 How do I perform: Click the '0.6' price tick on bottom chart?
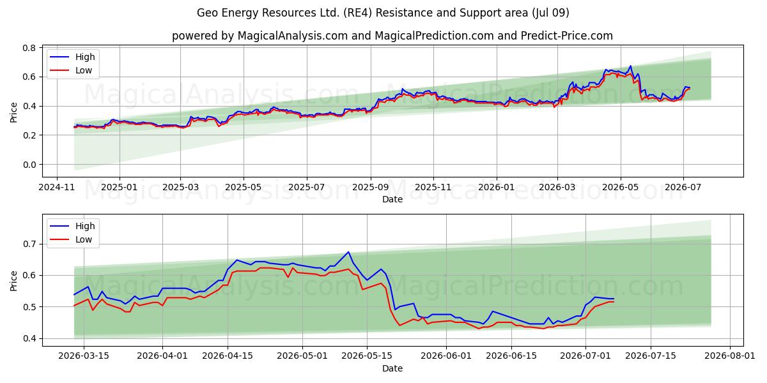point(28,276)
